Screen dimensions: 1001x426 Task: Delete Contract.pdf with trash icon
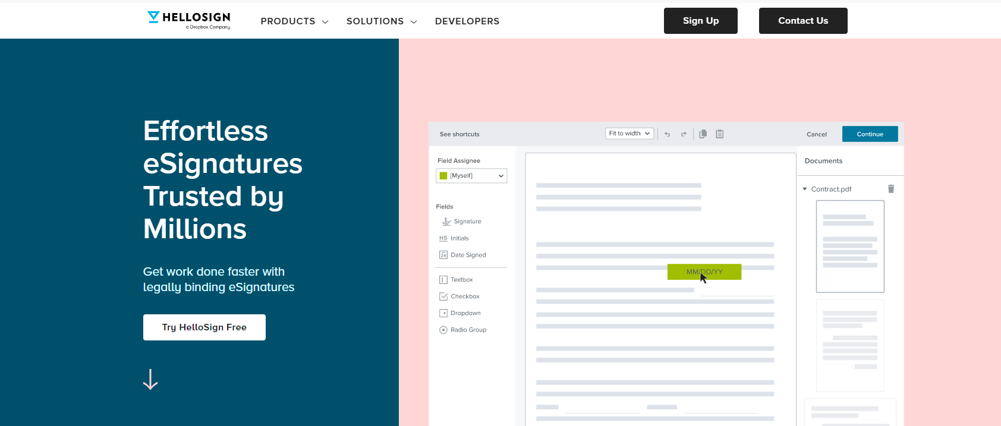(891, 189)
